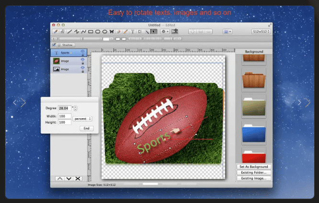
Task: Click the insert image icon
Action: tap(174, 31)
